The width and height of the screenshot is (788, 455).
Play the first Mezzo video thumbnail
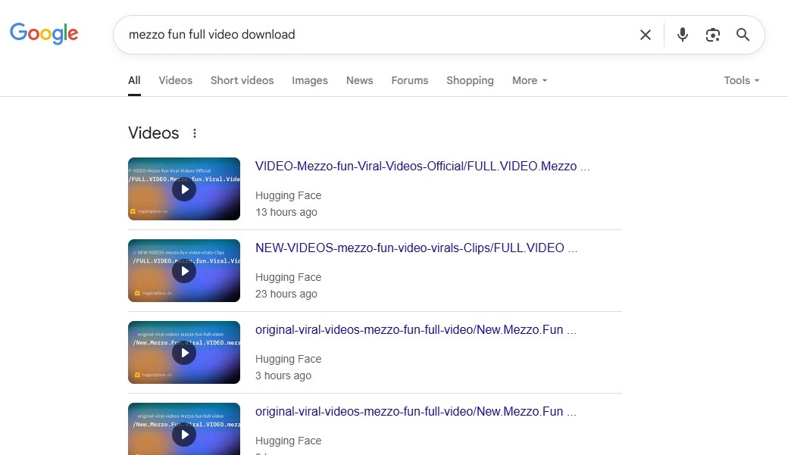184,189
